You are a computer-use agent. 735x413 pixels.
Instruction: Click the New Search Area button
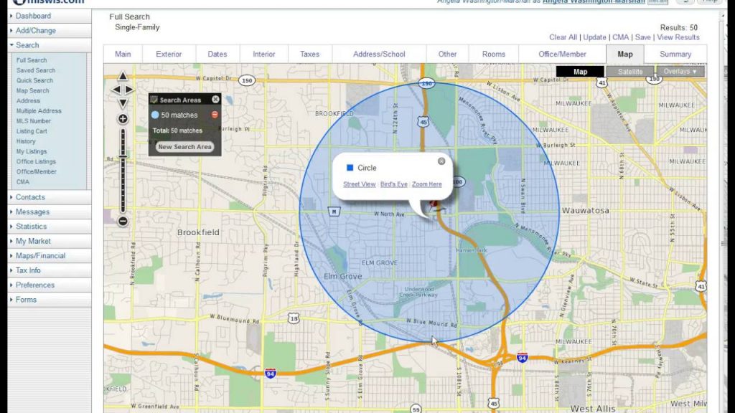coord(184,147)
